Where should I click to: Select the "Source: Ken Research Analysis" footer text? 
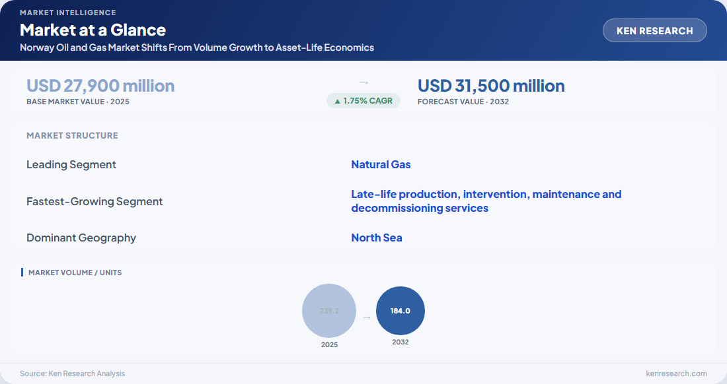pyautogui.click(x=72, y=373)
